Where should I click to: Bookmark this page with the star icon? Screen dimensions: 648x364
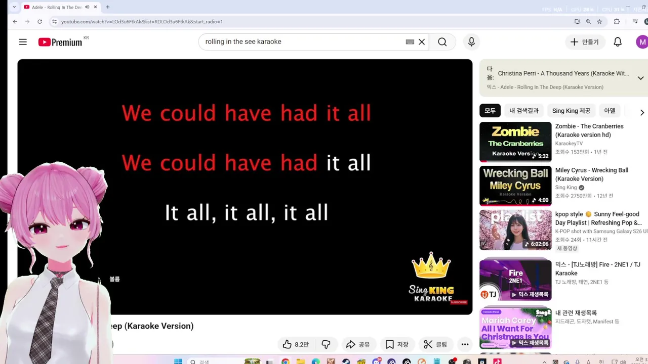tap(599, 22)
